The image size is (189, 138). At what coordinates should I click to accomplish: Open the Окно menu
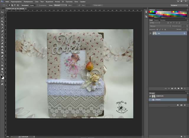coord(76,2)
